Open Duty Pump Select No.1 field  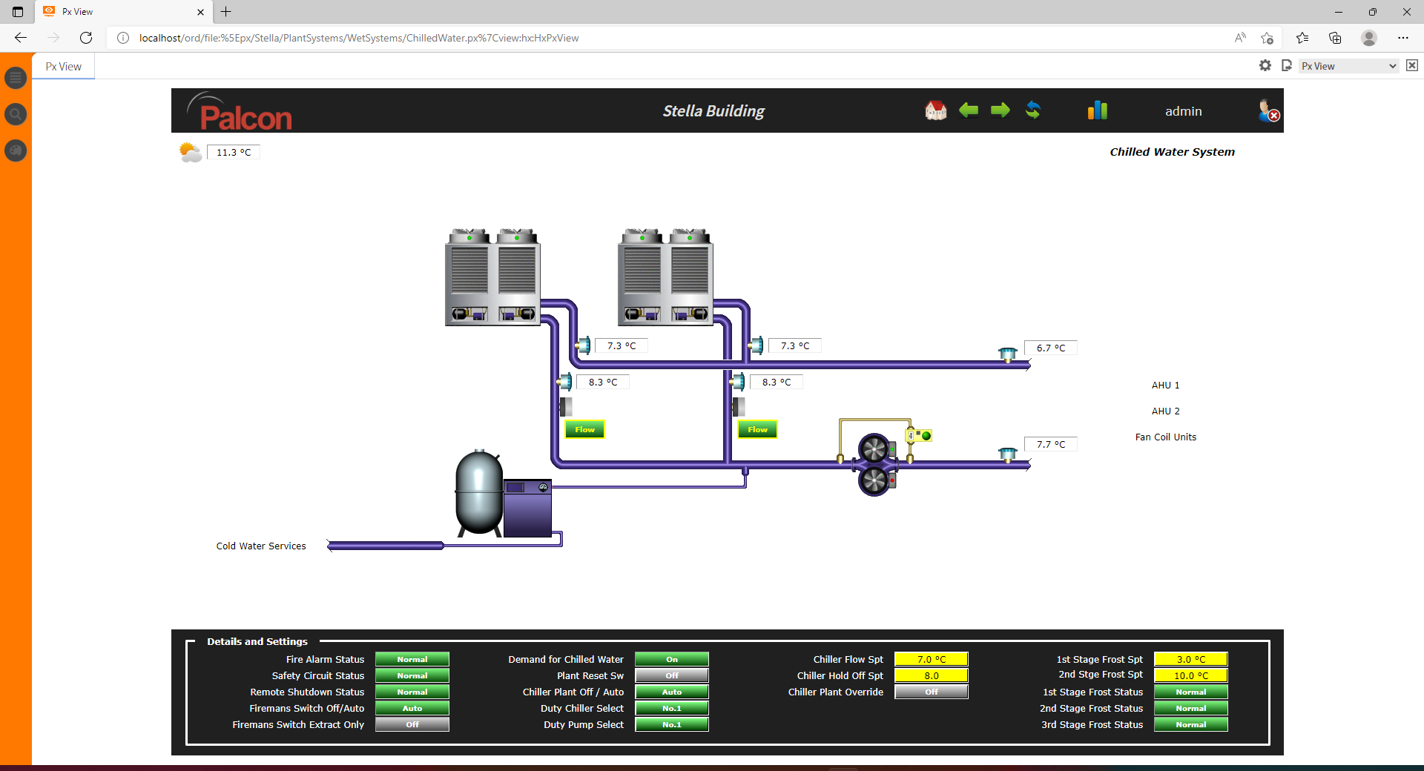(x=671, y=725)
